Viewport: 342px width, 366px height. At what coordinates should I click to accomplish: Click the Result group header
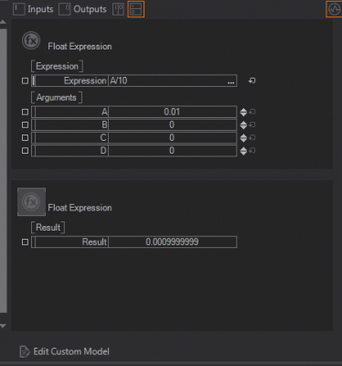[x=48, y=228]
